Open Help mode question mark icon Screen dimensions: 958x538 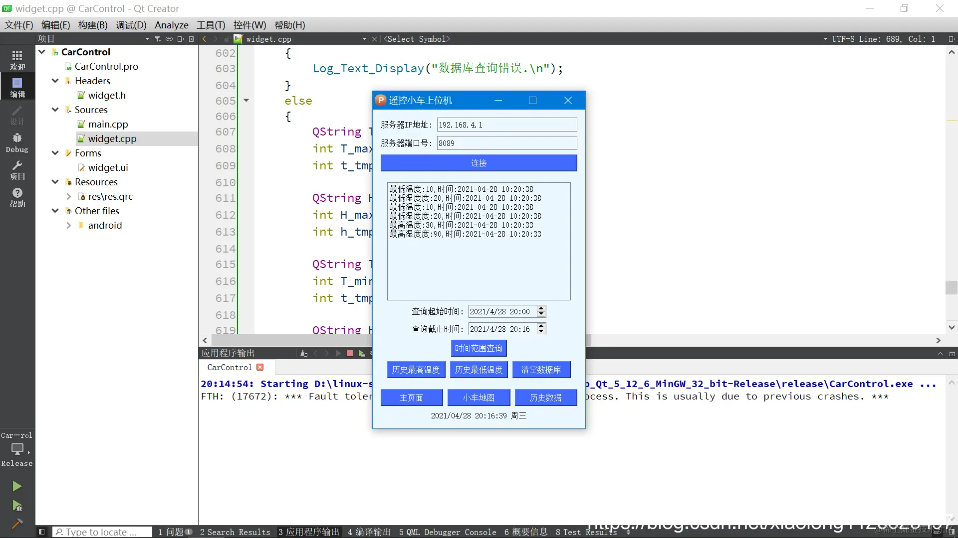[x=17, y=197]
